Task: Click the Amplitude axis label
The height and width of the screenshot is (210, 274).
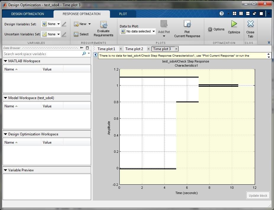Action: coord(109,128)
